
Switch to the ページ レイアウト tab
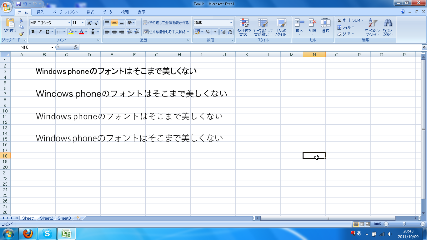click(x=65, y=12)
